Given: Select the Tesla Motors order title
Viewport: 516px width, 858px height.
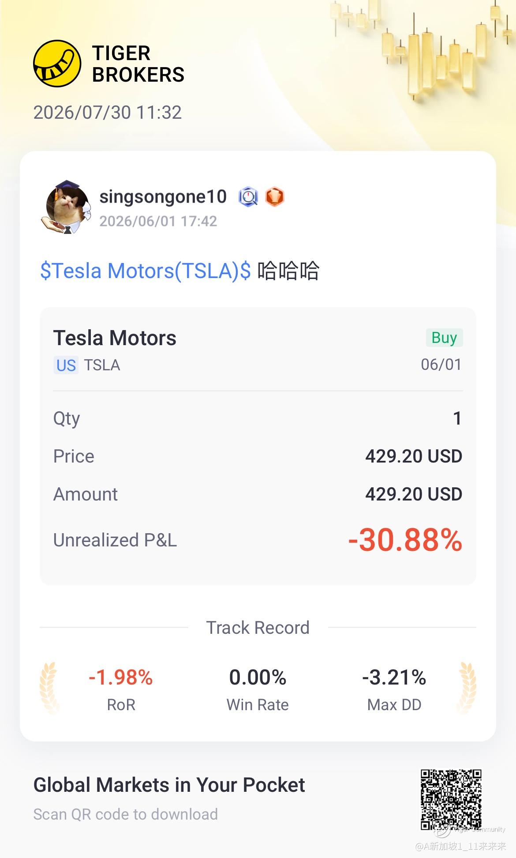Looking at the screenshot, I should 115,338.
